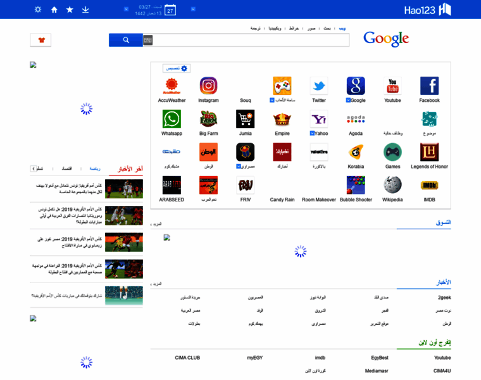The height and width of the screenshot is (380, 481).
Task: Open the first news thumbnail about Tunisia and Angola
Action: (124, 189)
